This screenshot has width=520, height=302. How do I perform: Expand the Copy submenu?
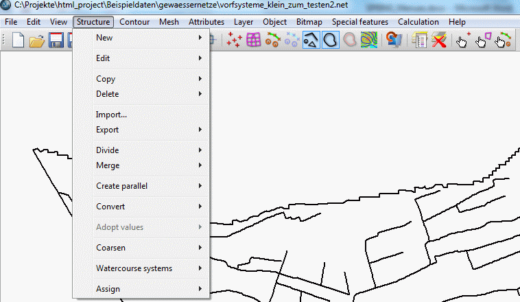point(141,79)
